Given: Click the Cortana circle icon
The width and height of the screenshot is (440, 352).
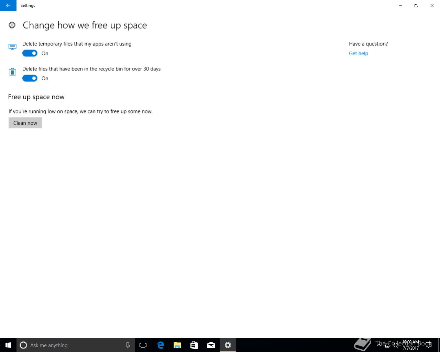Looking at the screenshot, I should (23, 345).
